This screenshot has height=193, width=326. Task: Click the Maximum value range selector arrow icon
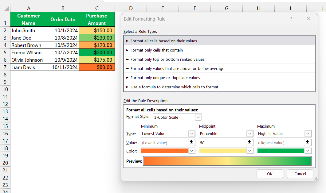(x=307, y=142)
